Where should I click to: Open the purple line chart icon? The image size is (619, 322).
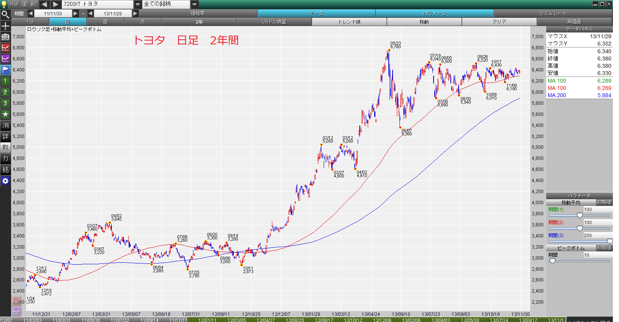point(5,59)
